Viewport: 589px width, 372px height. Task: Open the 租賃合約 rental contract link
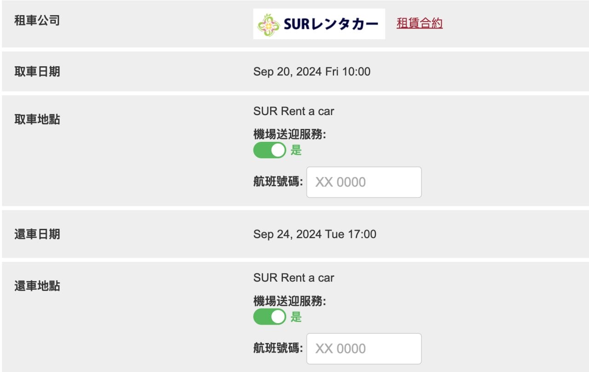coord(420,23)
